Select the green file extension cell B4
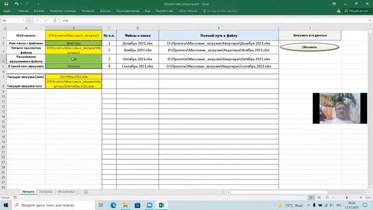The image size is (373, 210). [74, 59]
